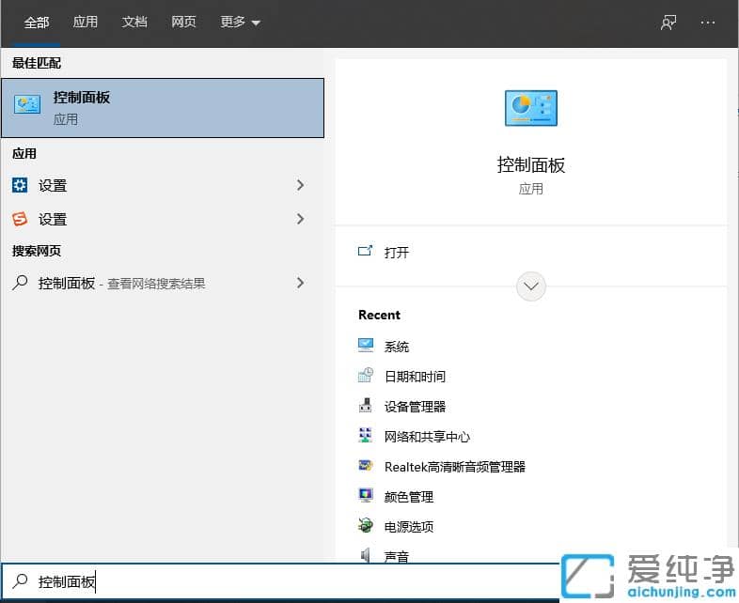Click the 颜色管理 icon
The width and height of the screenshot is (739, 603).
366,496
